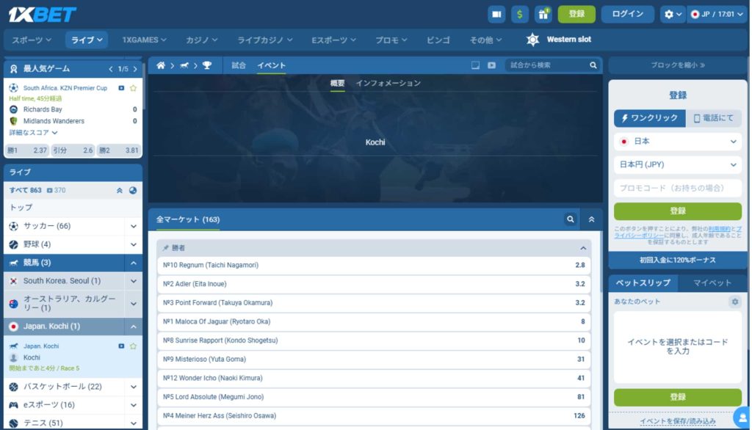Open the video stream icon for KZN Premier Cup
The width and height of the screenshot is (752, 430).
pos(121,88)
